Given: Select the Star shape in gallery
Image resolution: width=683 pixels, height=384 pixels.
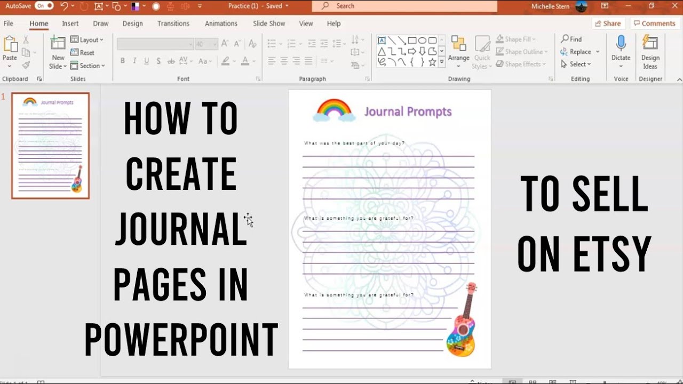Looking at the screenshot, I should click(x=432, y=62).
